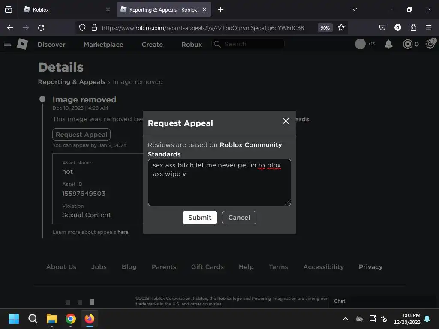Open the Accessibility footer link
The image size is (439, 329).
323,267
